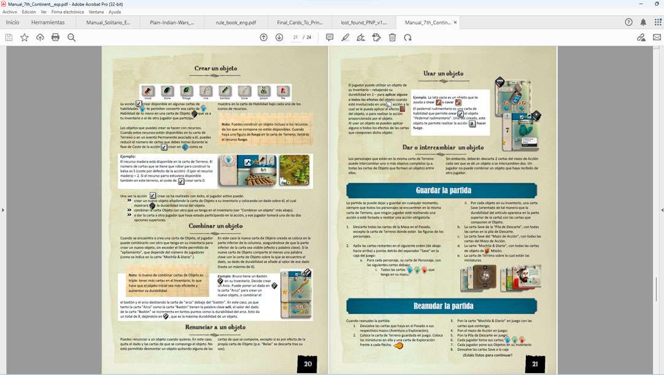Go to previous page arrow
Viewport: 664px width, 375px height.
click(x=264, y=37)
